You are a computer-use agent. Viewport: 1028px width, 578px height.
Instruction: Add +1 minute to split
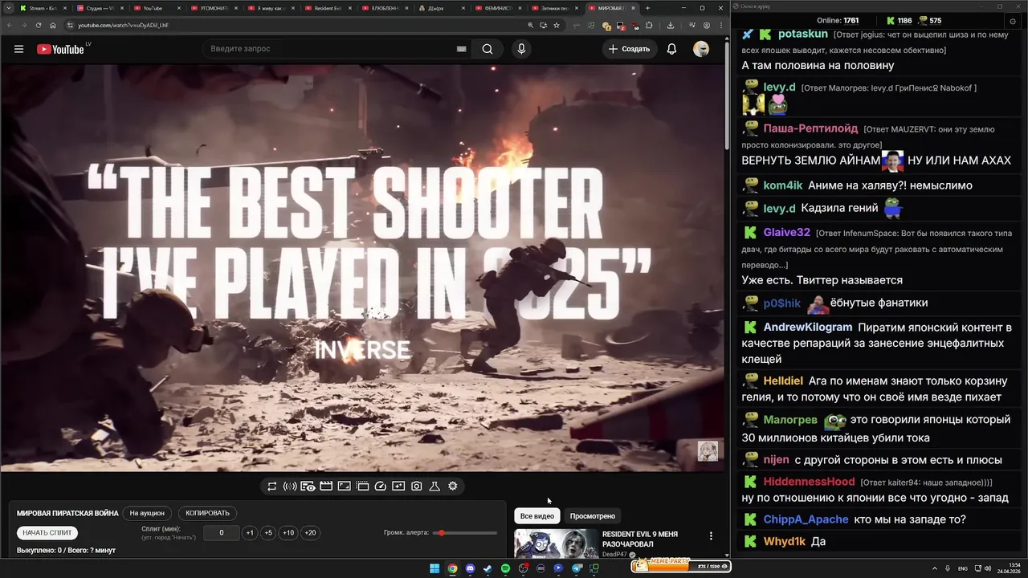pos(250,533)
